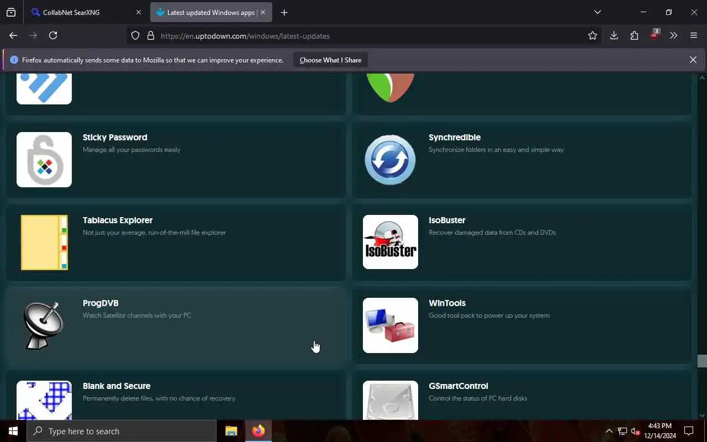Show hidden system tray icons
Viewport: 707px width, 442px height.
click(609, 432)
